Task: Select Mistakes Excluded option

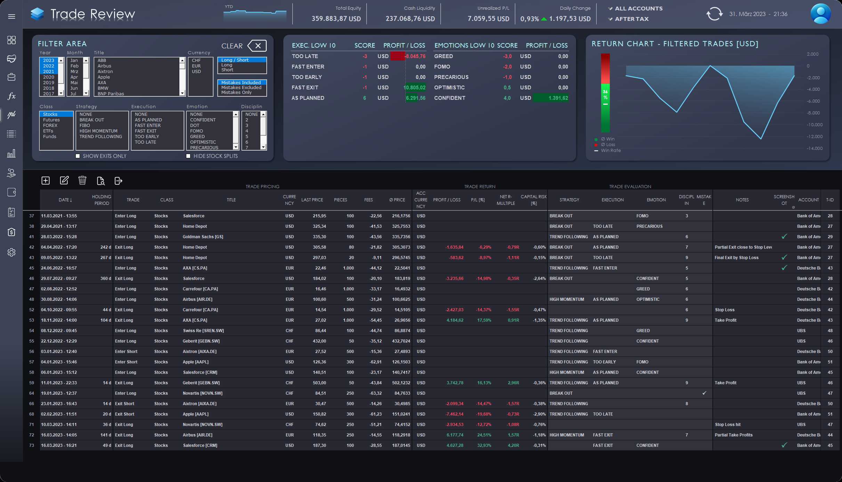Action: [241, 87]
